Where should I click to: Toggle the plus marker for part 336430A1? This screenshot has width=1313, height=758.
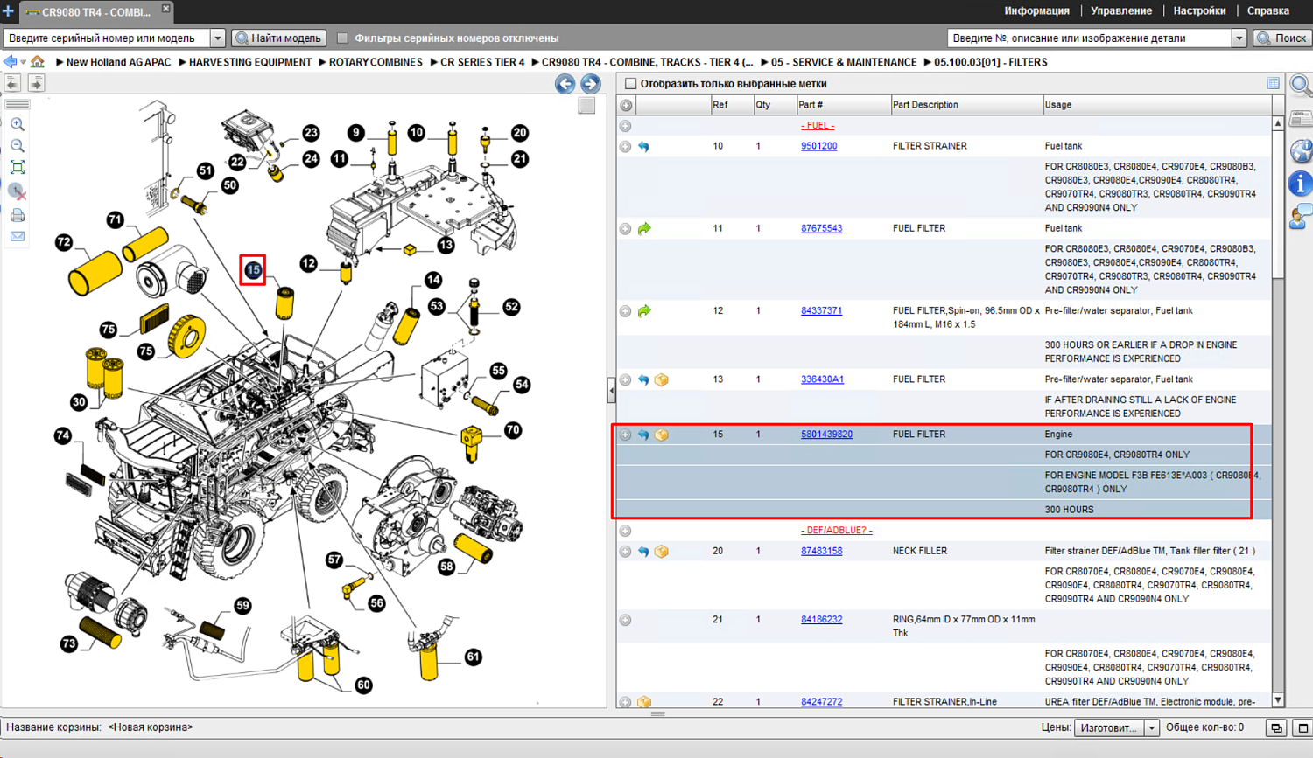[625, 380]
